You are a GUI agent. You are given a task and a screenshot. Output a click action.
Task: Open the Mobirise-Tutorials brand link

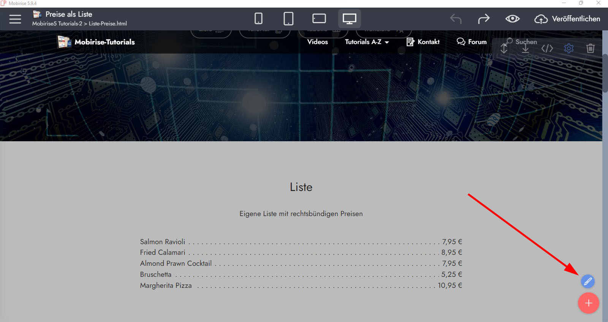pyautogui.click(x=104, y=42)
